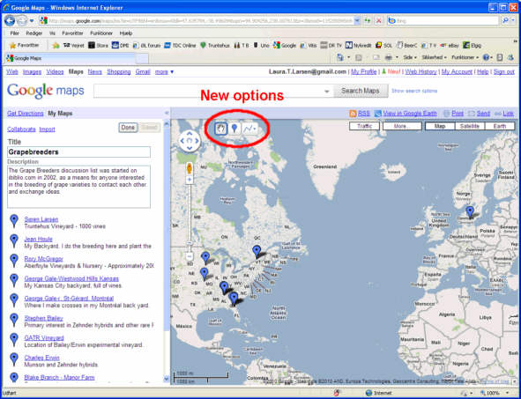Switch to Earth view

coord(500,126)
